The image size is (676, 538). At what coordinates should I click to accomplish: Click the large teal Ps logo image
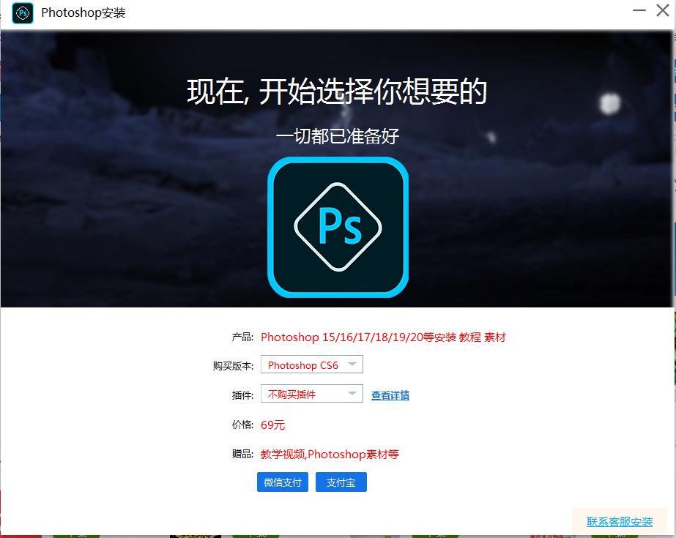338,227
